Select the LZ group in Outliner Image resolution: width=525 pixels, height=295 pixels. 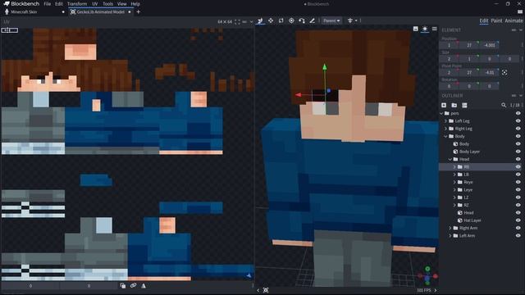coord(480,197)
